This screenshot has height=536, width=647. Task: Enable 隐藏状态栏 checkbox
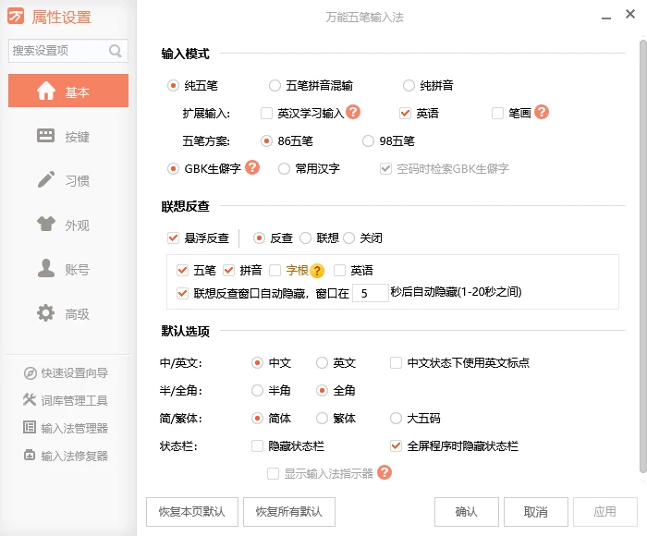click(258, 446)
